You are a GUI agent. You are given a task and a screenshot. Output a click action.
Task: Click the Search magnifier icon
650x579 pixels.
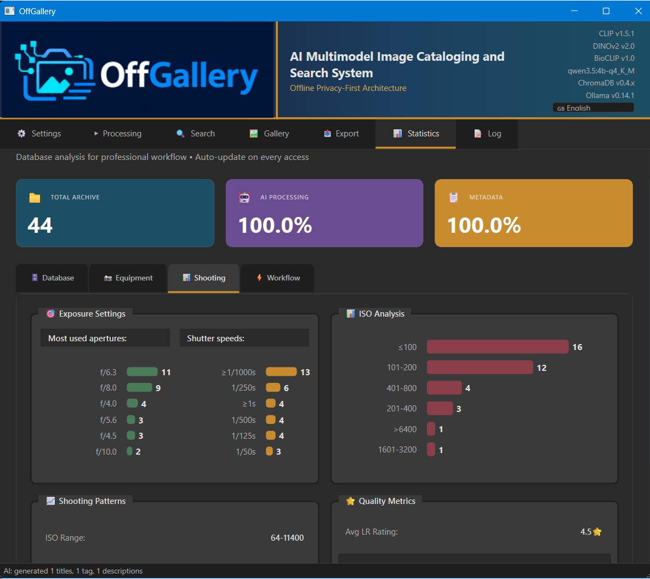click(179, 133)
